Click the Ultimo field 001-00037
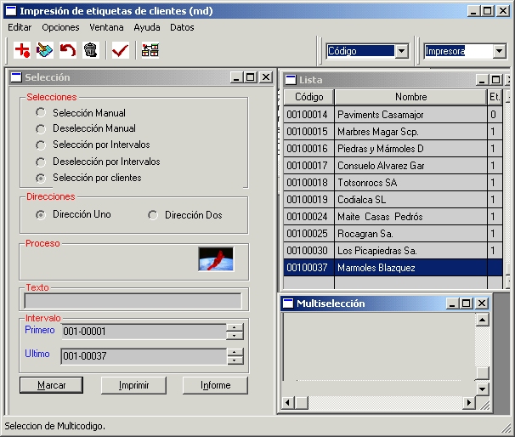The image size is (515, 437). [x=144, y=356]
